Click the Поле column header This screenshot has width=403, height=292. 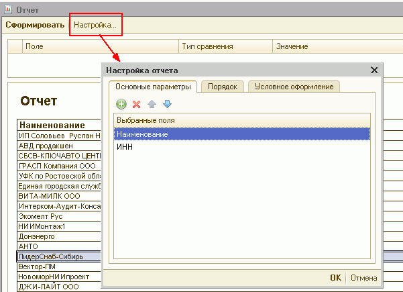click(x=101, y=46)
